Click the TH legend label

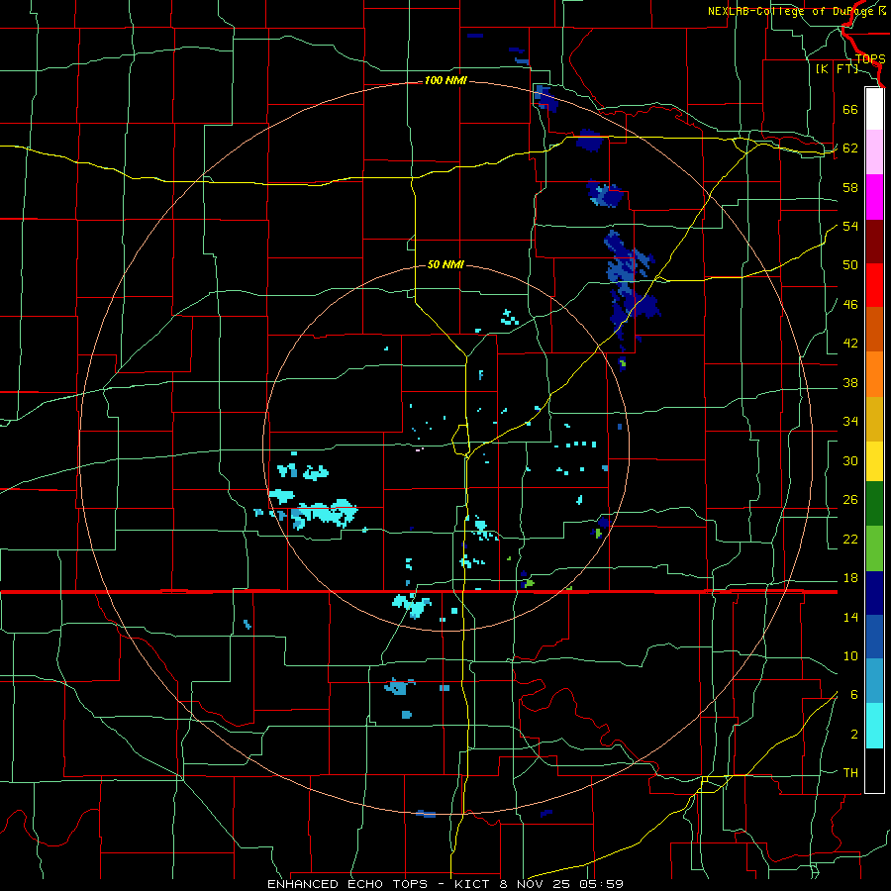pyautogui.click(x=850, y=773)
